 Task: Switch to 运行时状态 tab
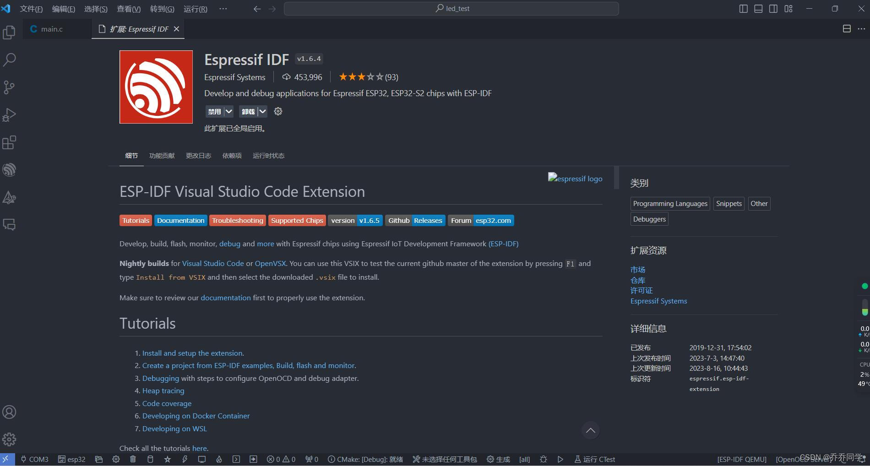point(268,156)
